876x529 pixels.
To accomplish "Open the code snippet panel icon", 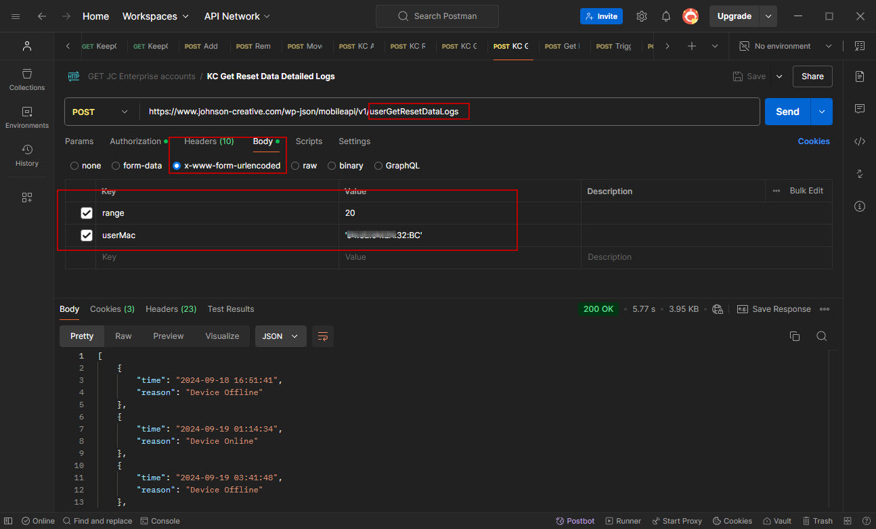I will point(860,141).
